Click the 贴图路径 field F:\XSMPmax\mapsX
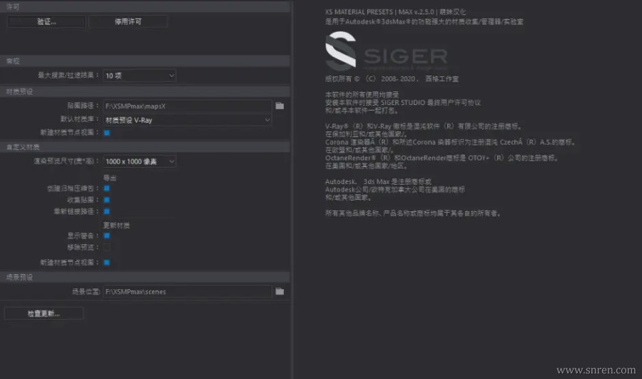Screen dimensions: 642x379 point(188,106)
